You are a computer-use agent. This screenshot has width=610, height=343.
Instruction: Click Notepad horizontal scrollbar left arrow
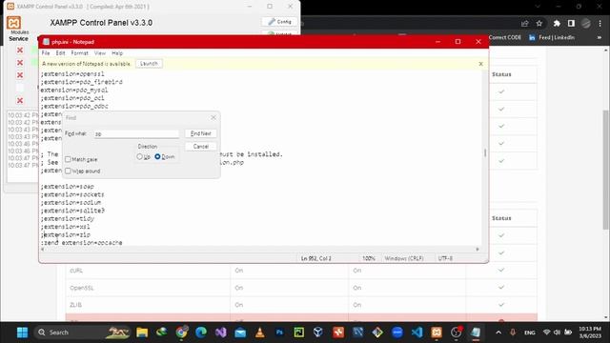pos(43,250)
